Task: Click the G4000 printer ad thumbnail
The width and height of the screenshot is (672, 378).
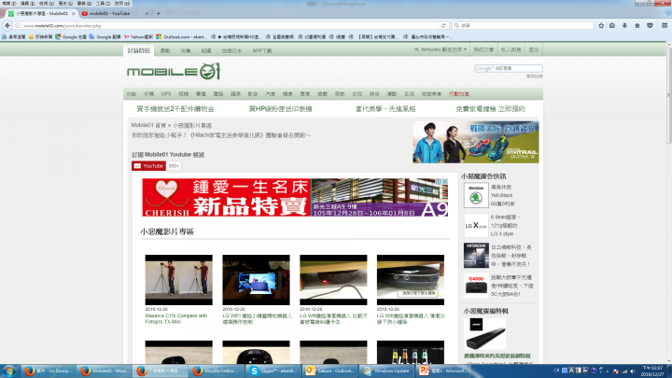Action: click(476, 286)
